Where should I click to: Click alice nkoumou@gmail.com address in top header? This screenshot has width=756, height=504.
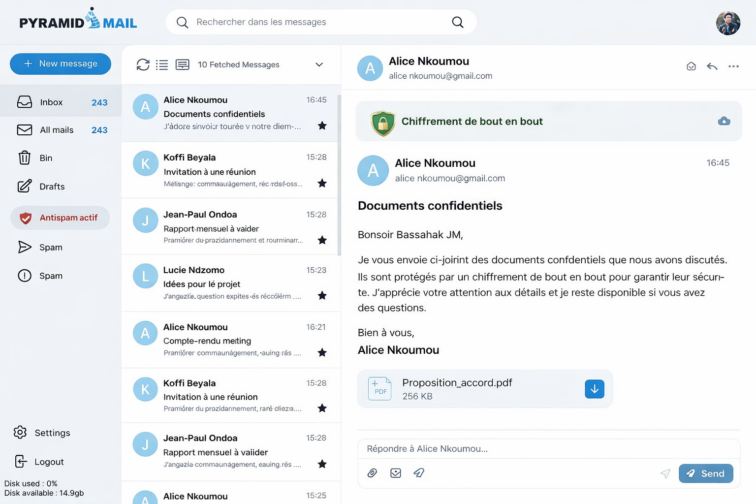[x=441, y=76]
